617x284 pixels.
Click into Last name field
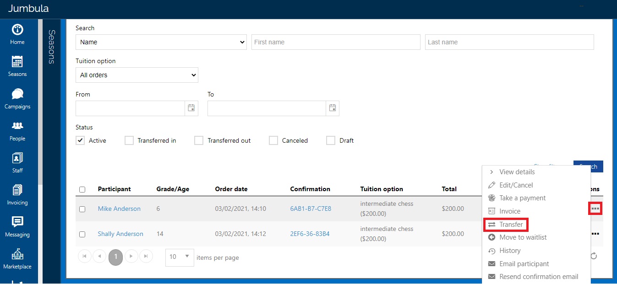(x=509, y=42)
